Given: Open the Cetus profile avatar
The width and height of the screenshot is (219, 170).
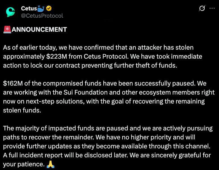Looking at the screenshot, I should pos(10,12).
